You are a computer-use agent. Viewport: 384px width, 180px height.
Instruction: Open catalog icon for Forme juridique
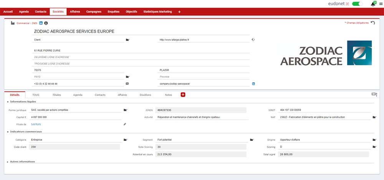point(126,110)
